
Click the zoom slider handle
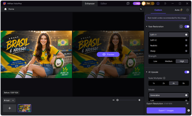[117, 100]
